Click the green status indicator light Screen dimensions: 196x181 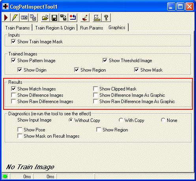5,177
